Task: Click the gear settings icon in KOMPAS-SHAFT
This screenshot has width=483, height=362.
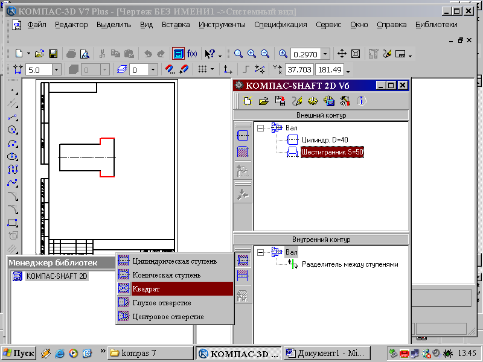Action: 313,101
